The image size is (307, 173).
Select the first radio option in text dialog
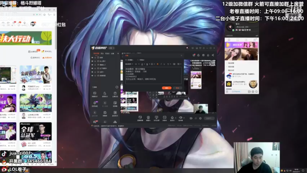pos(126,60)
